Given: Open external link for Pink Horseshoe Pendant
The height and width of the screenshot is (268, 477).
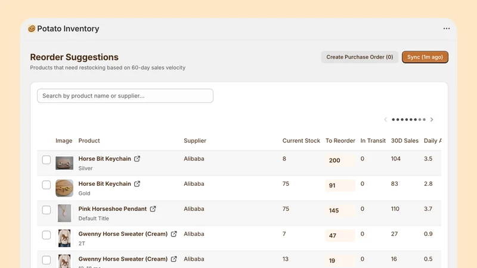Looking at the screenshot, I should (x=153, y=209).
